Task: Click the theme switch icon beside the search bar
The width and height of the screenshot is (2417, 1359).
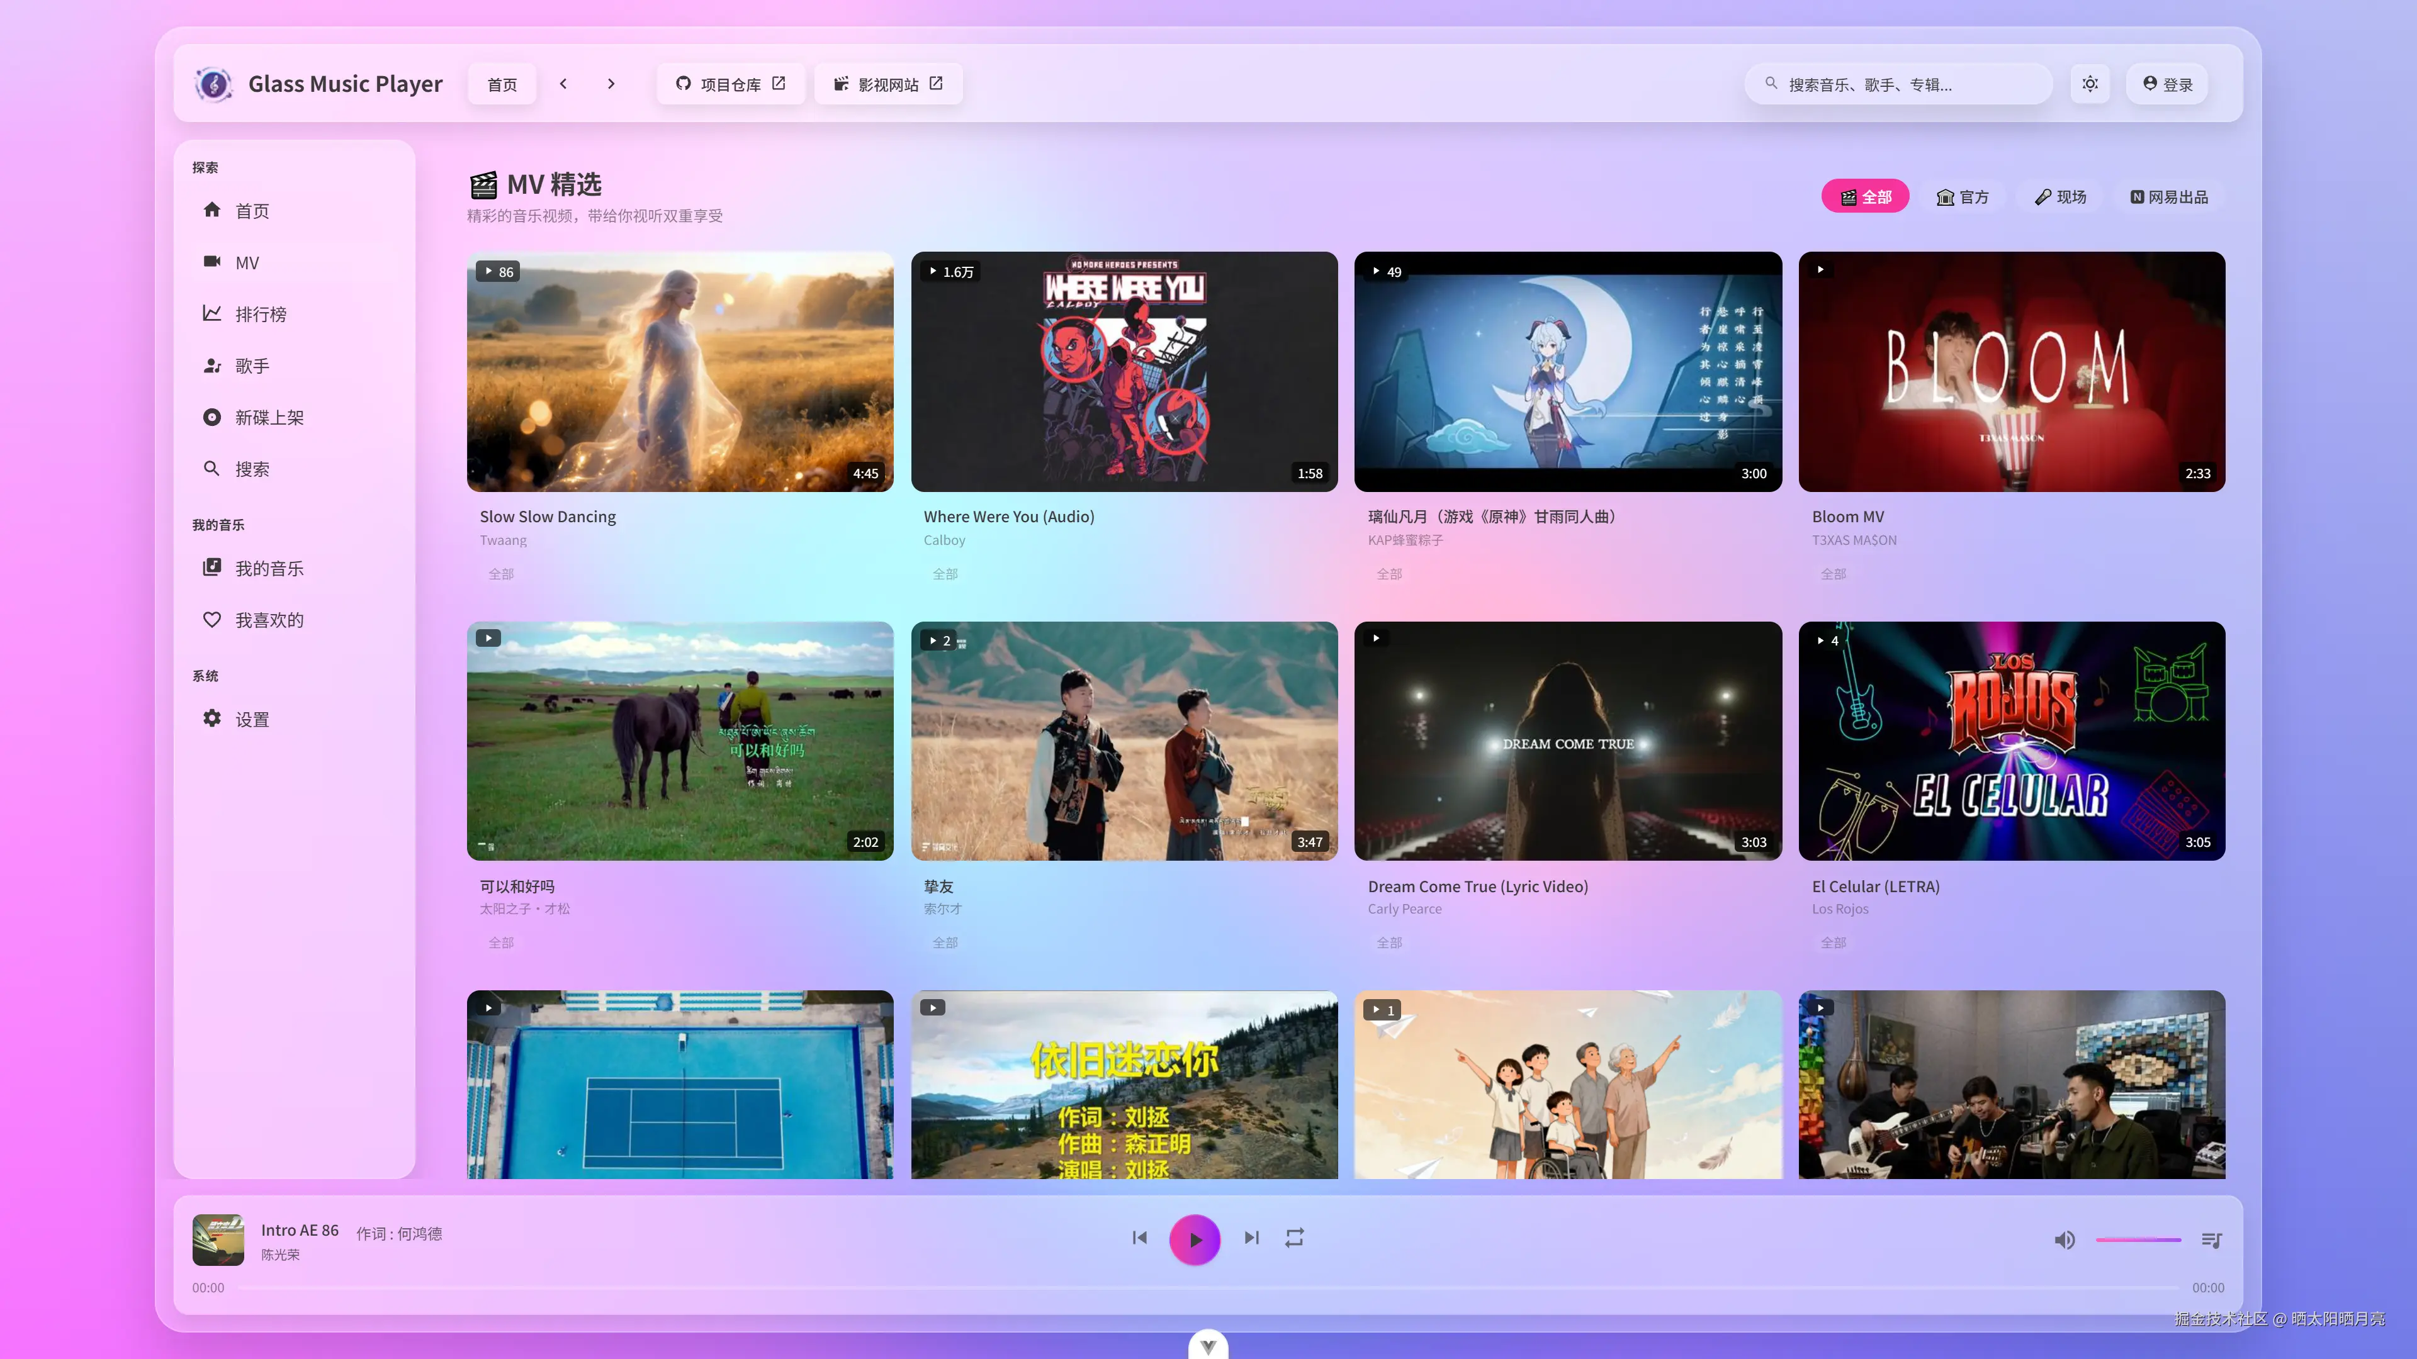Action: (2090, 84)
